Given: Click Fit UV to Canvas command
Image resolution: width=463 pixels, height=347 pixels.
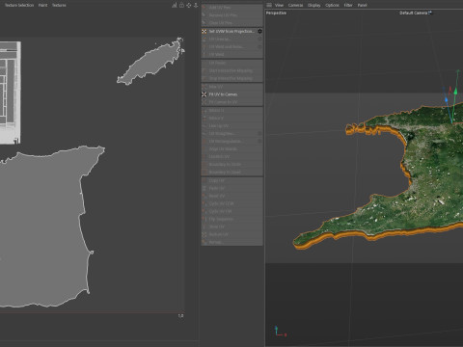Looking at the screenshot, I should 231,94.
